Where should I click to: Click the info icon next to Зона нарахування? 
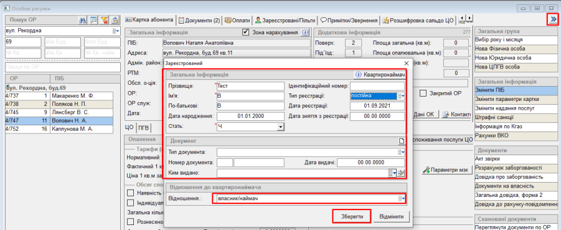[304, 32]
